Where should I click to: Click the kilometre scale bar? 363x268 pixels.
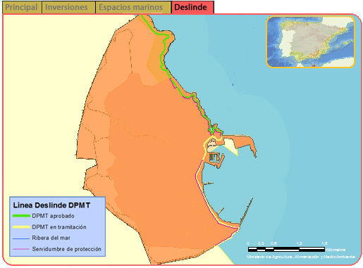286,249
